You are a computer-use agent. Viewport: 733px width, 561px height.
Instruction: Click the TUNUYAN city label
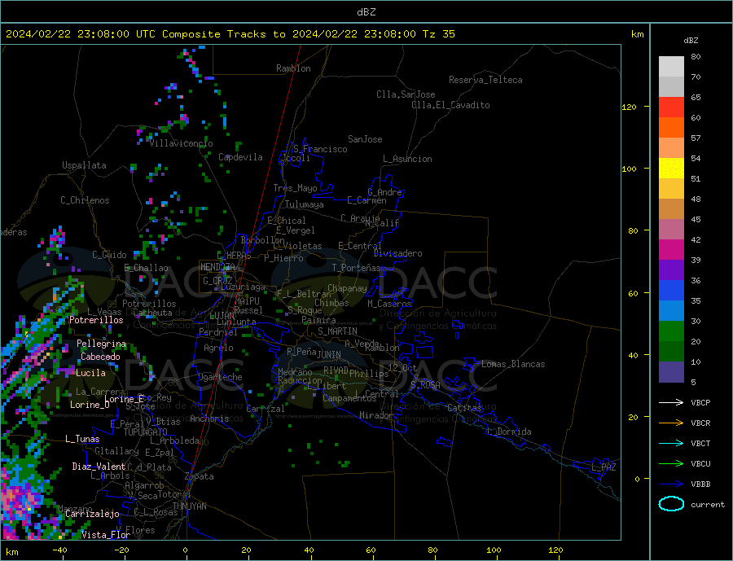[x=189, y=506]
